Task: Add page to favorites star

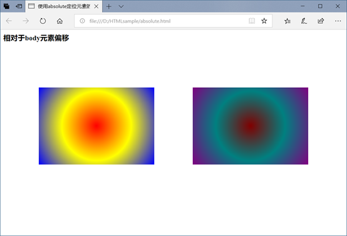Action: (x=264, y=21)
